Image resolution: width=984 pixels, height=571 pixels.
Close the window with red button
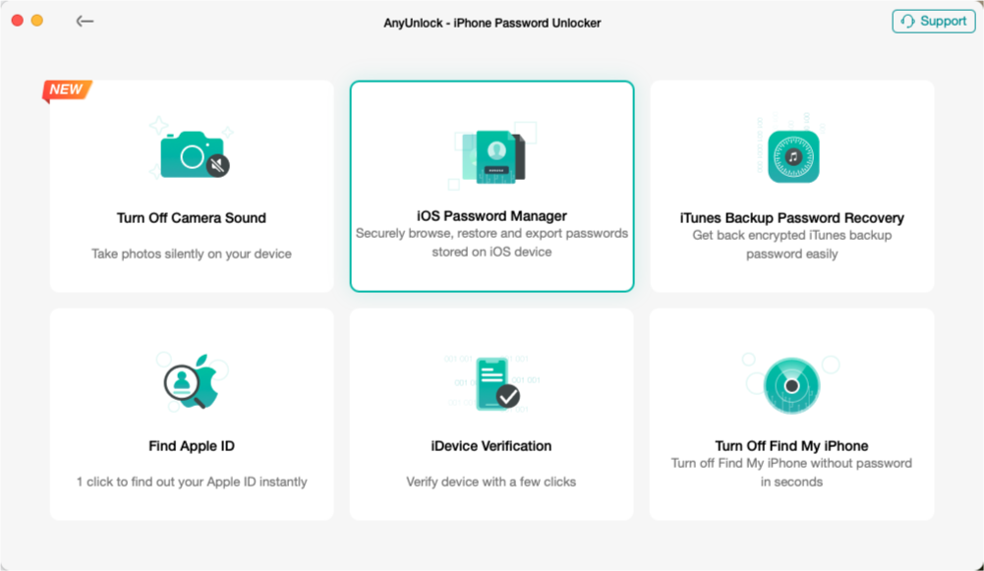pos(18,21)
